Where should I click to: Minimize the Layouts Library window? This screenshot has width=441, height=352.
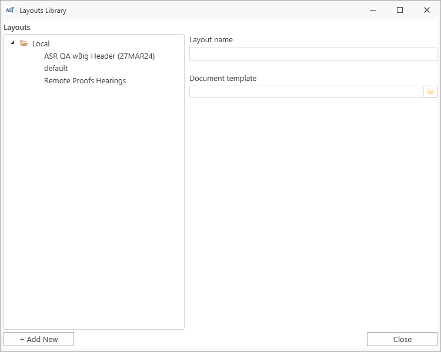click(373, 10)
